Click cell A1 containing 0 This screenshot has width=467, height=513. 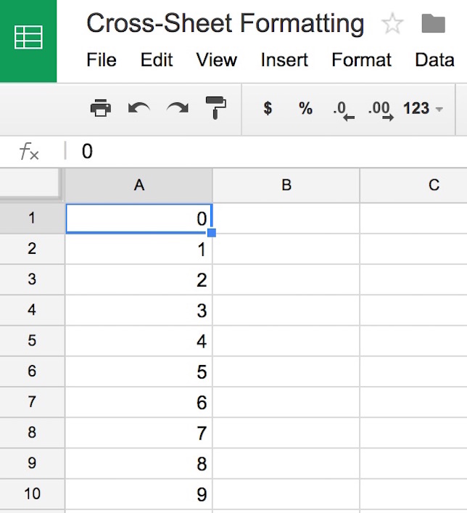coord(139,218)
